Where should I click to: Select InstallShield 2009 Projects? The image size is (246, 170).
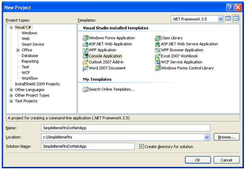[37, 84]
